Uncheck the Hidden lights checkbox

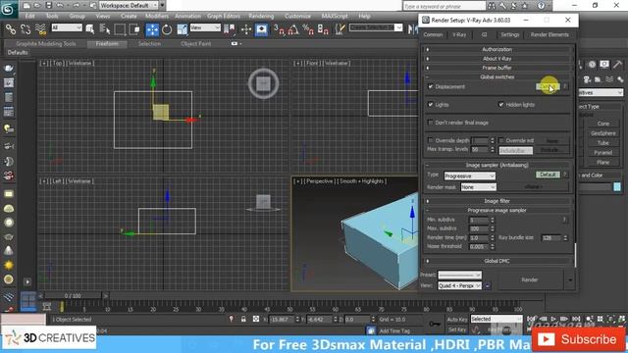pos(501,105)
